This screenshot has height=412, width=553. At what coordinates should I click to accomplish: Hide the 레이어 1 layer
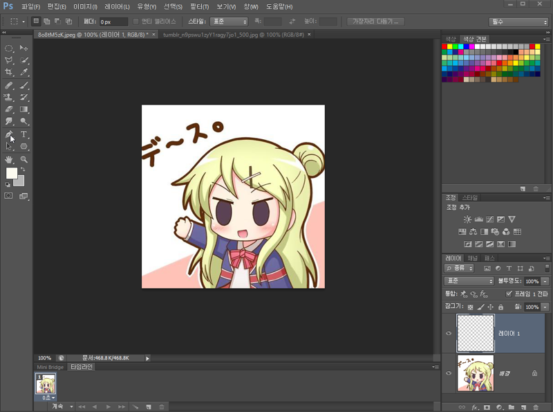(x=449, y=333)
